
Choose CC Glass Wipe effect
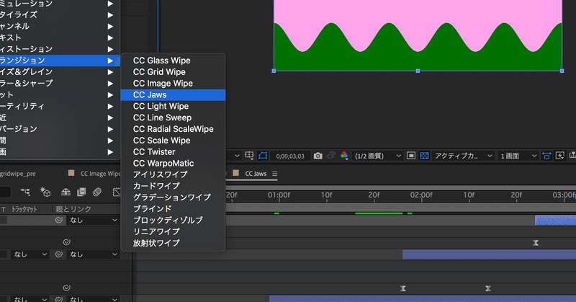click(x=173, y=61)
